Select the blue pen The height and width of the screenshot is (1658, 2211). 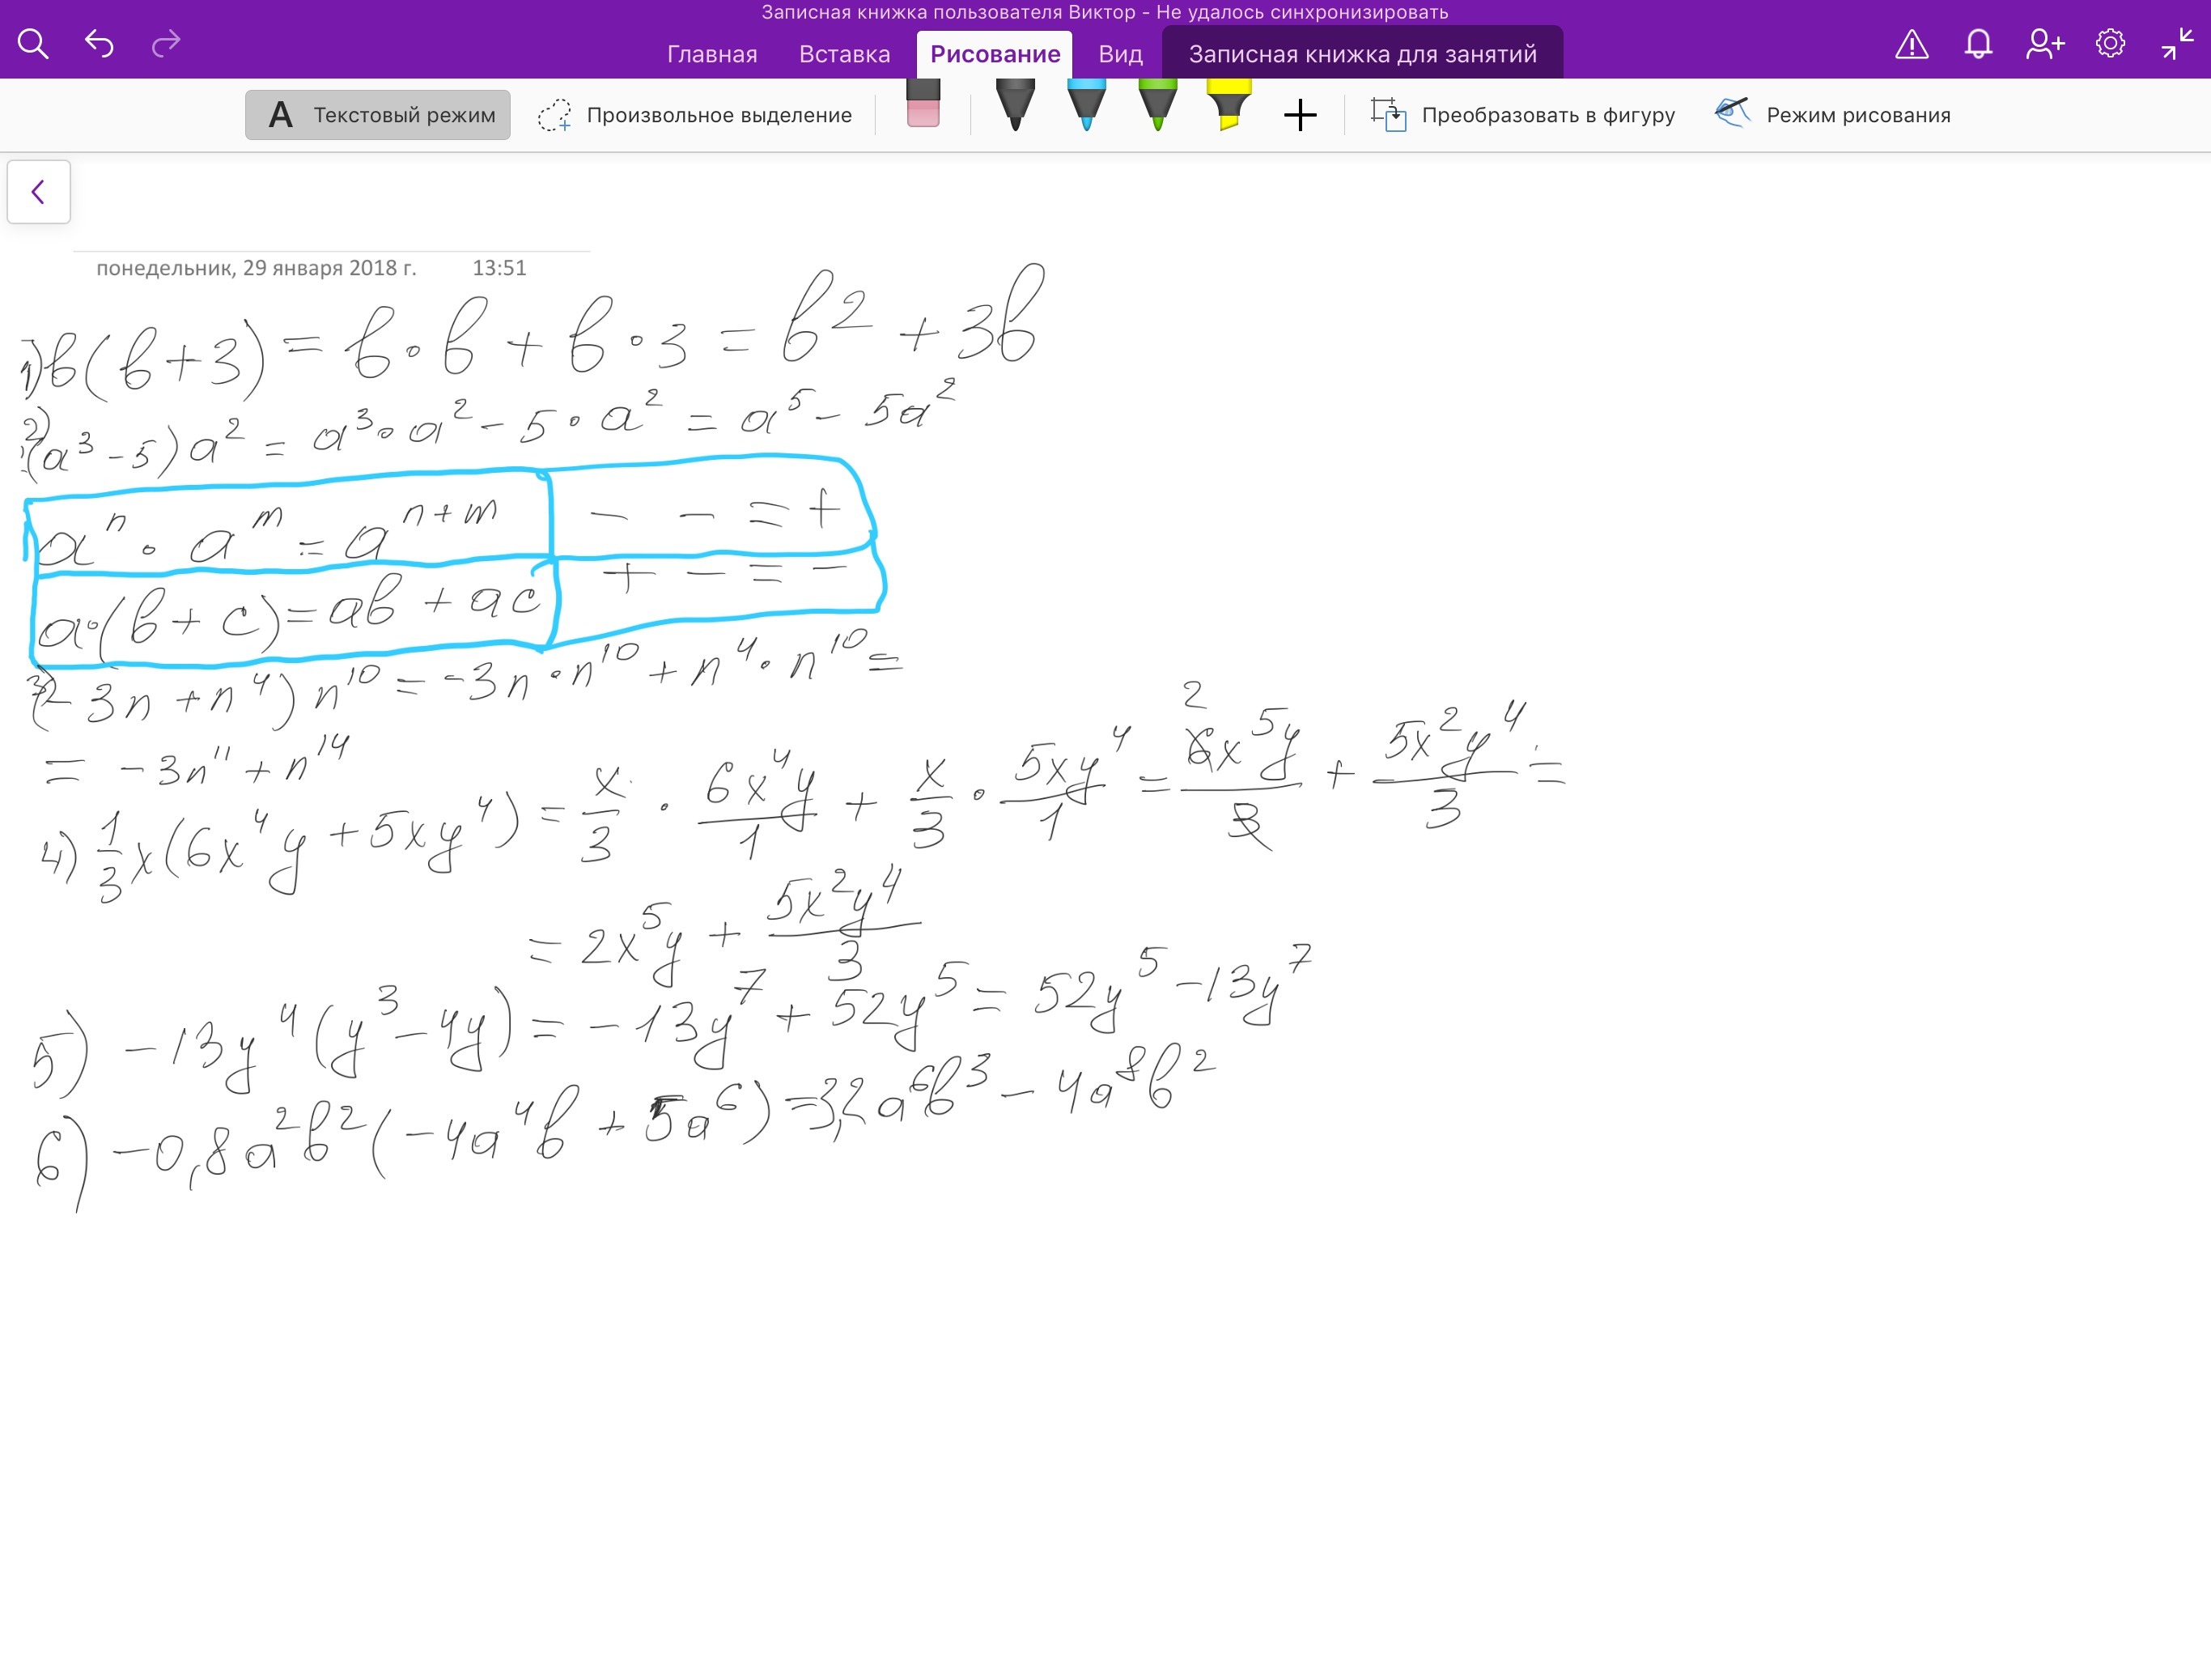(x=1087, y=105)
